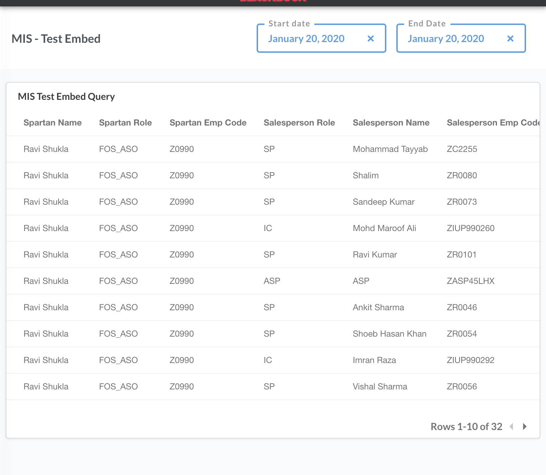Sort by the Salesperson Emp Code column

click(494, 122)
